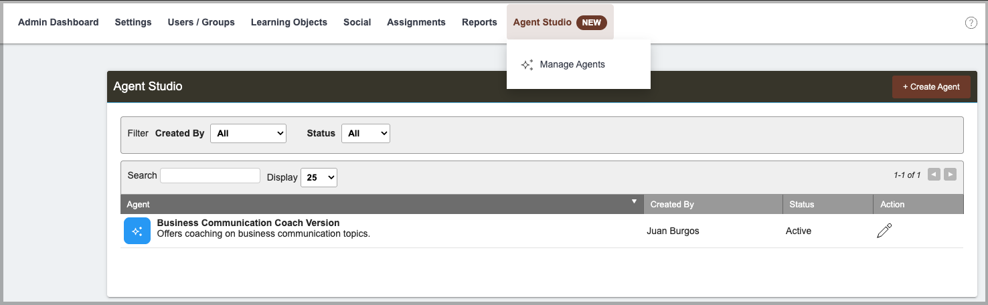Go to the previous page arrow

point(934,175)
